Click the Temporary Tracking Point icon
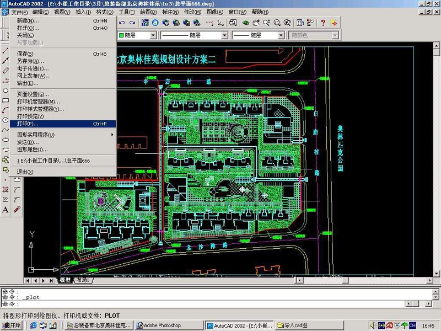Screen dimensions: 441x331 [210, 23]
